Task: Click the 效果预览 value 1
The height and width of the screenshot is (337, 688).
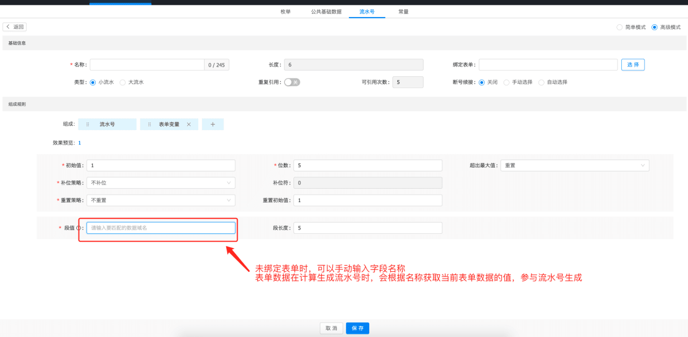Action: 80,143
